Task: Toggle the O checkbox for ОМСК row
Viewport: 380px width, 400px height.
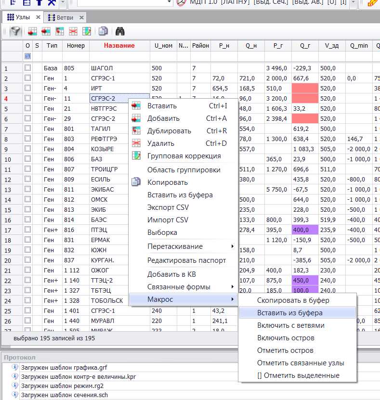Action: coord(28,199)
